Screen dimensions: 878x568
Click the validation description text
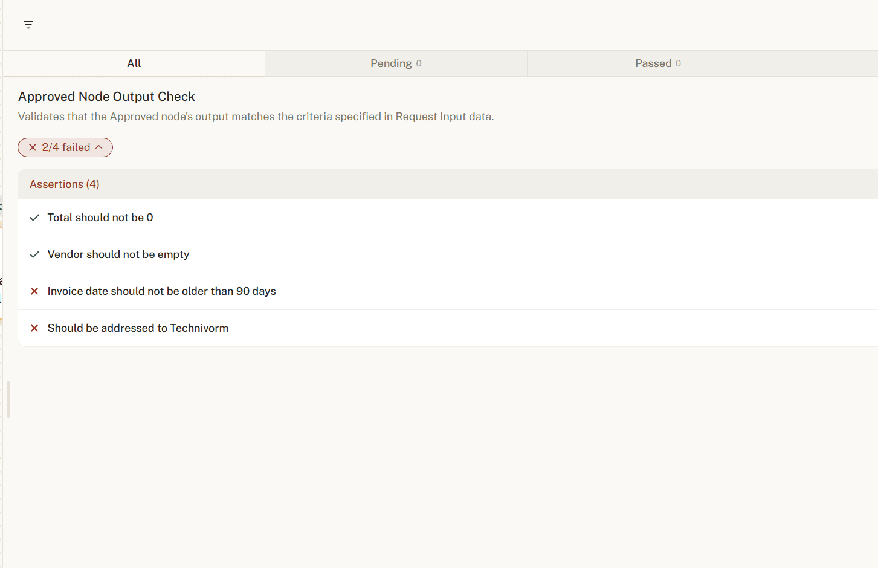(x=256, y=117)
